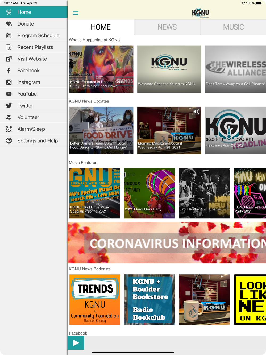Open Settings and Help entry
The image size is (266, 355).
[34, 141]
